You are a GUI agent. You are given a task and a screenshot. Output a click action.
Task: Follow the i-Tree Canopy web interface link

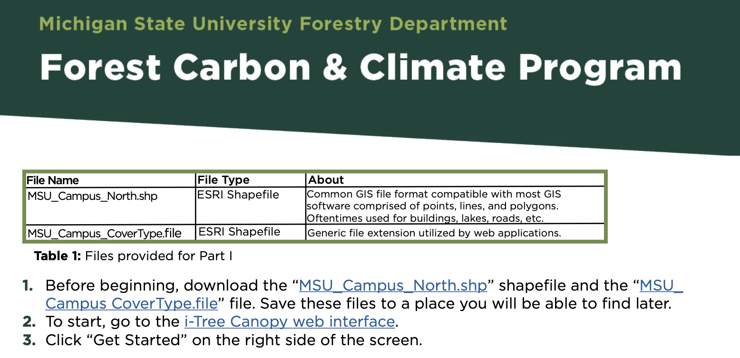(x=290, y=322)
